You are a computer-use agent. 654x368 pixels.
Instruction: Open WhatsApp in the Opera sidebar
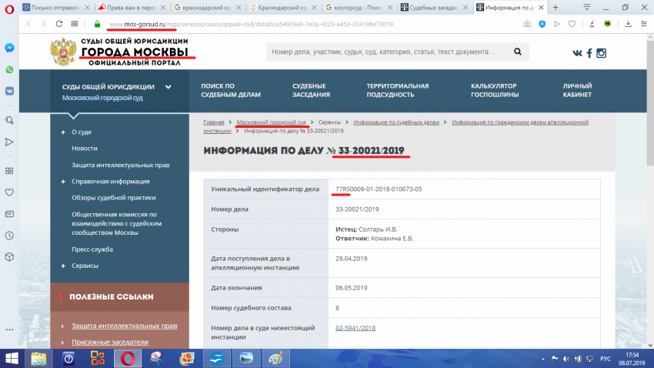pos(9,69)
